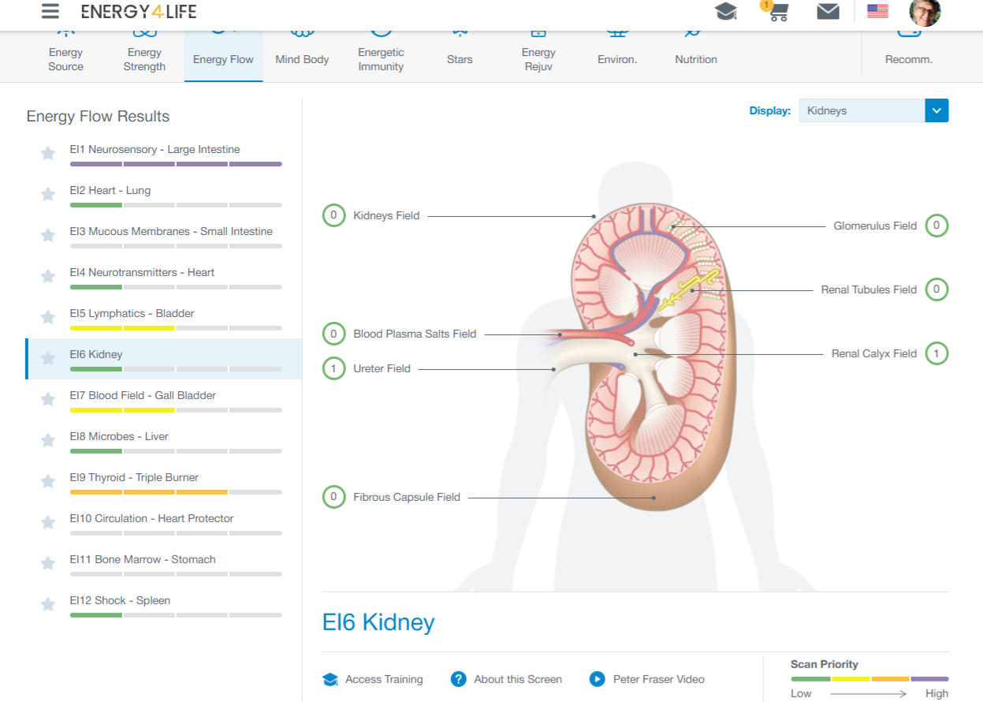
Task: Switch to the Nutrition tab
Action: coord(695,47)
